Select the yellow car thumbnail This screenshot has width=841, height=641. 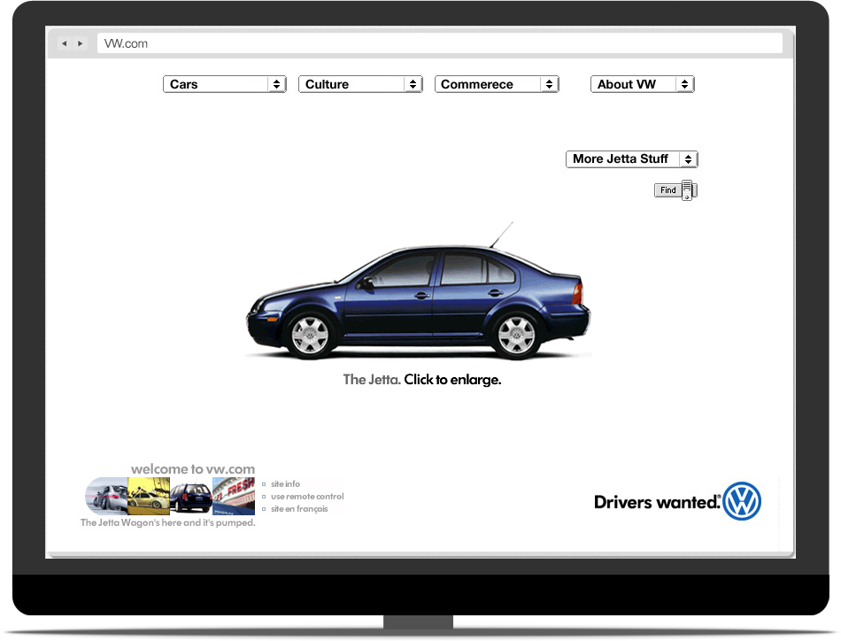[149, 496]
